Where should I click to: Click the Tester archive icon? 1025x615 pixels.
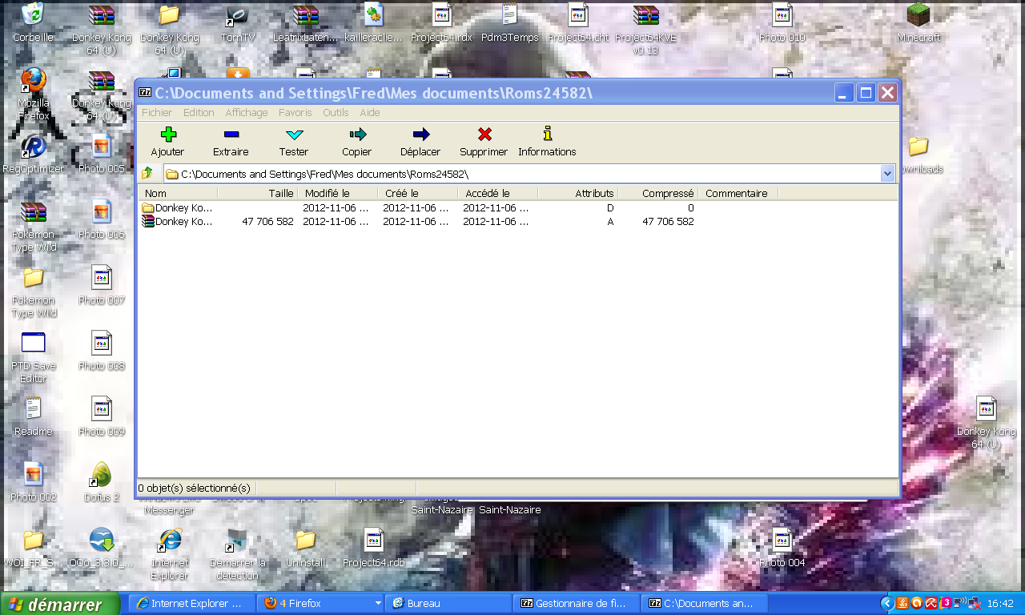click(x=293, y=141)
